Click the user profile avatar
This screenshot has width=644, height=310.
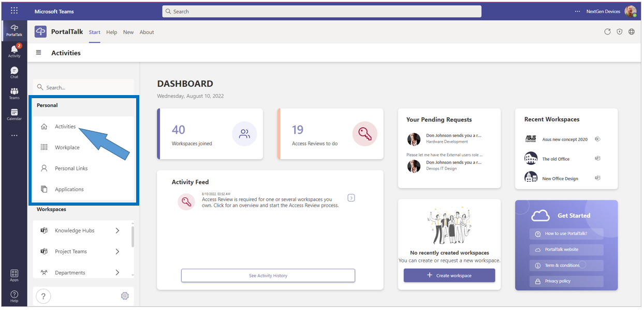631,11
